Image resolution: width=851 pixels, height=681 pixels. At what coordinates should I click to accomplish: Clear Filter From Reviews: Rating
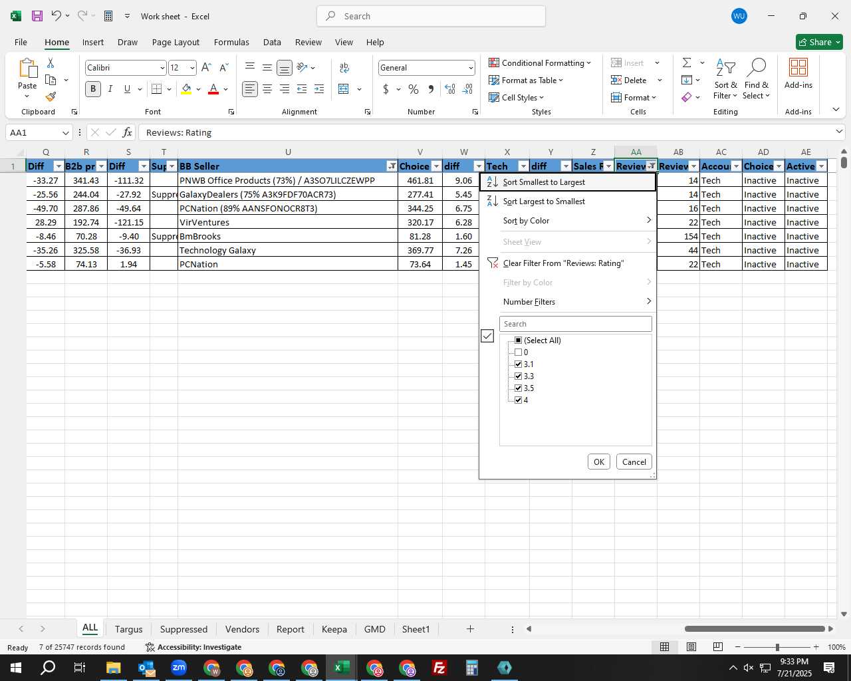click(x=568, y=263)
